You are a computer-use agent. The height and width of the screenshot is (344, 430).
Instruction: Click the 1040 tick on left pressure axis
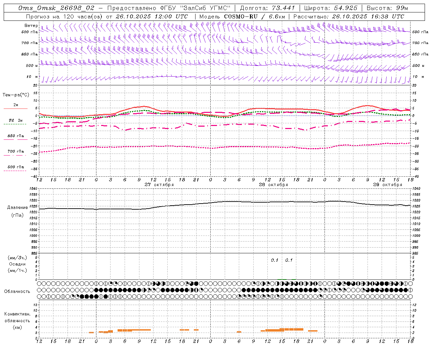[x=33, y=189]
